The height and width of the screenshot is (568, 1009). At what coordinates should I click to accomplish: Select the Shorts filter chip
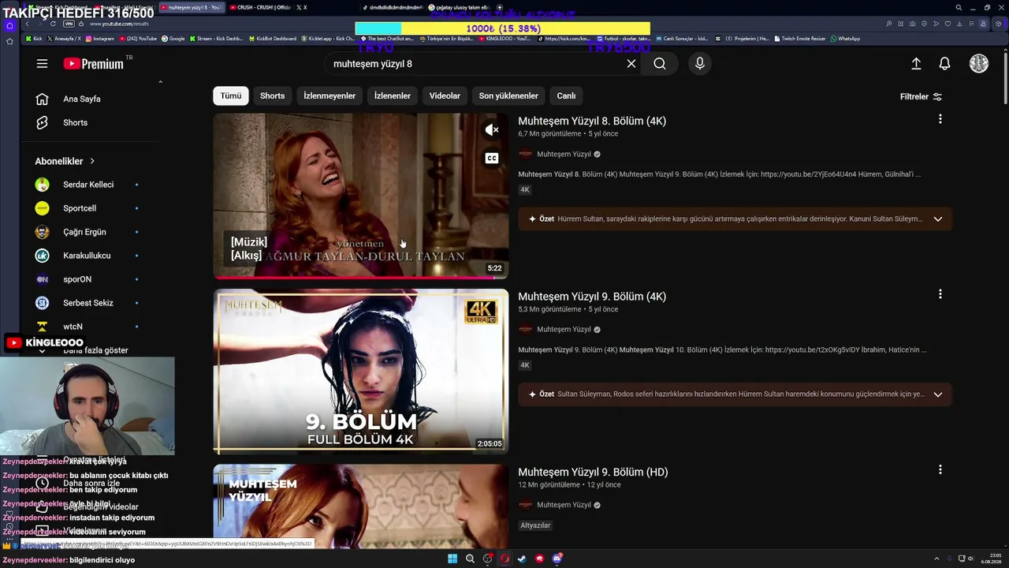pyautogui.click(x=272, y=96)
